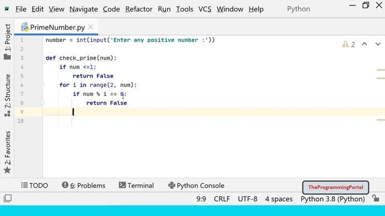This screenshot has width=385, height=216.
Task: Open the Edit menu
Action: [37, 9]
